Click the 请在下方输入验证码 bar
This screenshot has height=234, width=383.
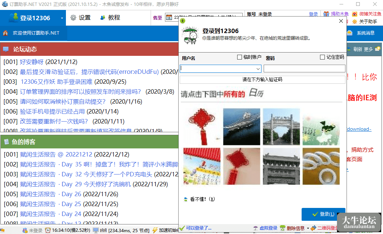pyautogui.click(x=262, y=80)
